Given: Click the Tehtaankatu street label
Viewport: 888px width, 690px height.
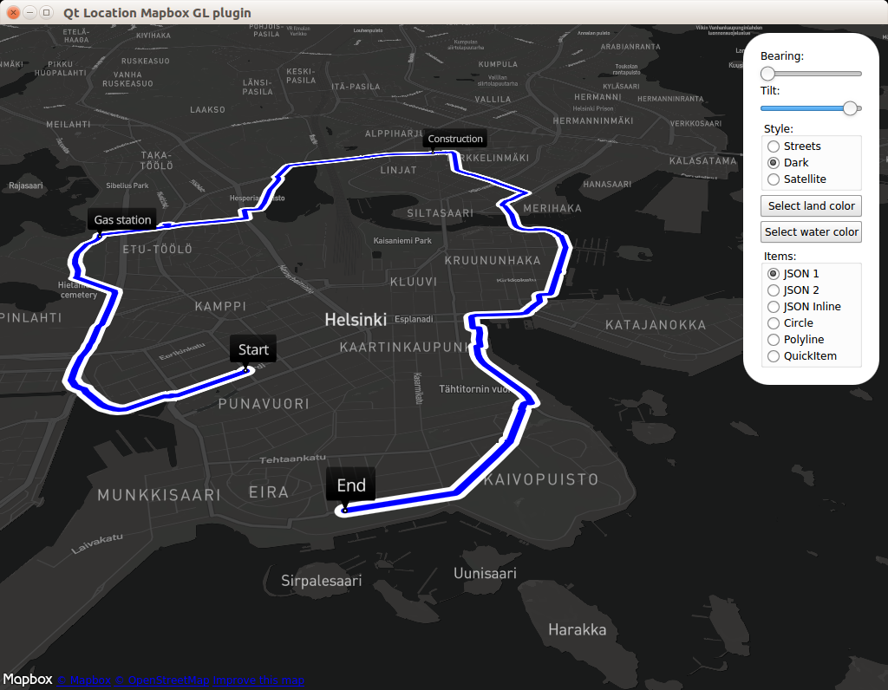Looking at the screenshot, I should 292,459.
